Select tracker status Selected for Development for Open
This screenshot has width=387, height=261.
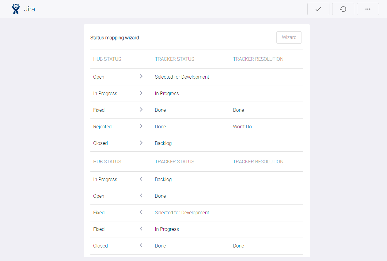click(182, 77)
